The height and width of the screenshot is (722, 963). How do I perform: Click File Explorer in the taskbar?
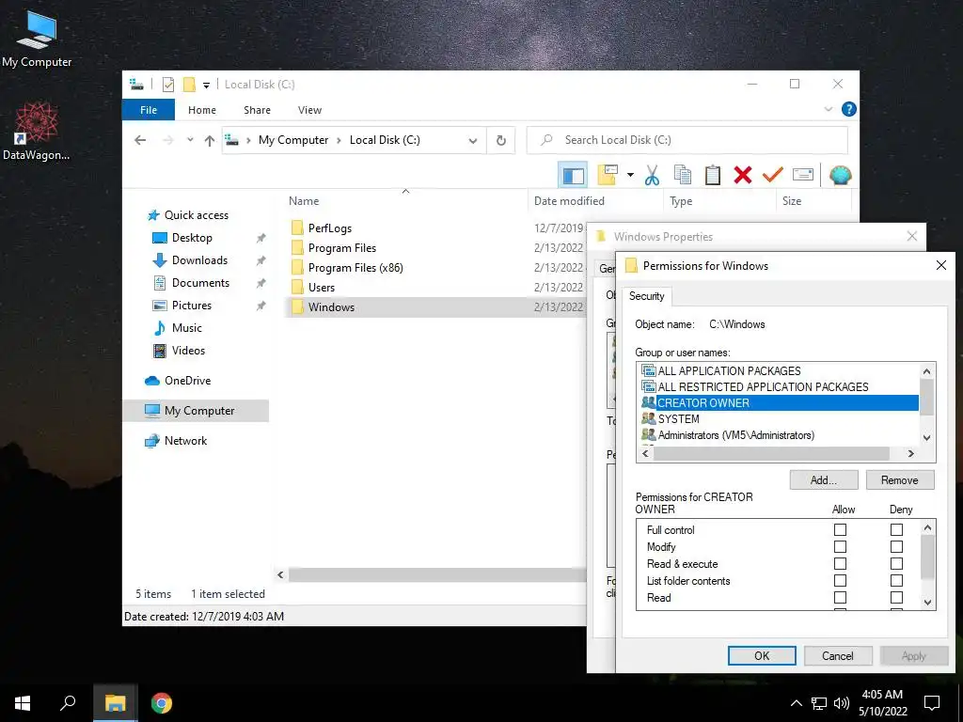[115, 703]
